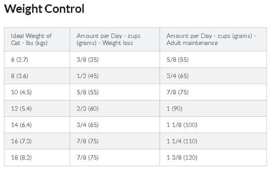Click the 5/8 (55) adult maintenance cell
The image size is (271, 171).
[x=213, y=60]
